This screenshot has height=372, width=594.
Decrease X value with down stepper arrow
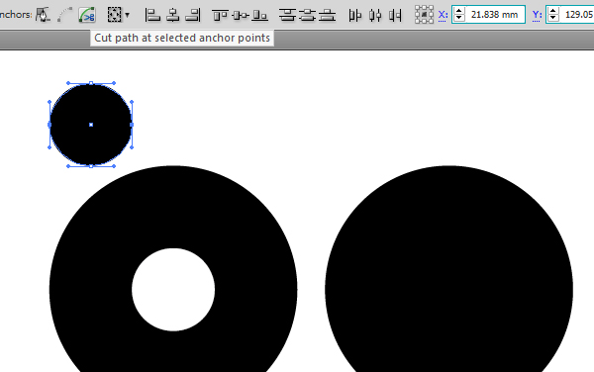[459, 18]
